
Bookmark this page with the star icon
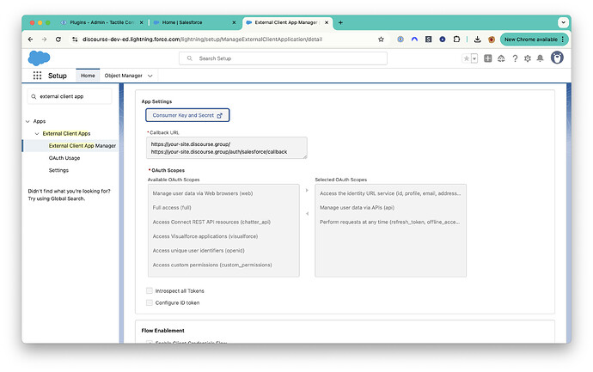[x=381, y=40]
